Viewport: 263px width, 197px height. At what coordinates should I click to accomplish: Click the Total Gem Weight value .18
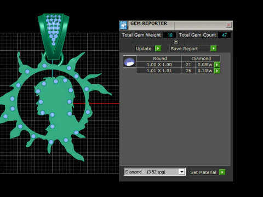coord(170,35)
